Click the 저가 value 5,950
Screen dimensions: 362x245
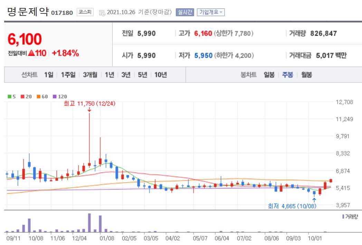(203, 55)
